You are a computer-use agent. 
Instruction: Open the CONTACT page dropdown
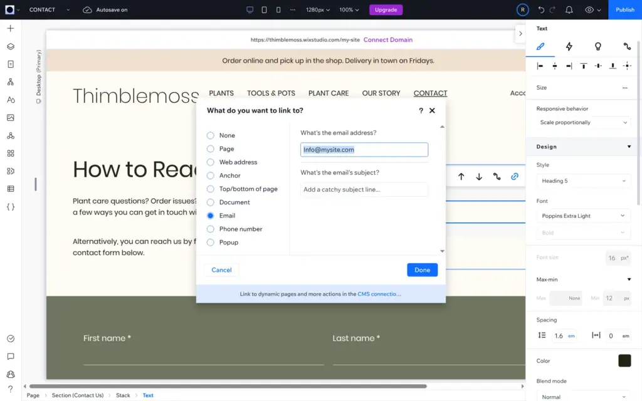coord(68,10)
